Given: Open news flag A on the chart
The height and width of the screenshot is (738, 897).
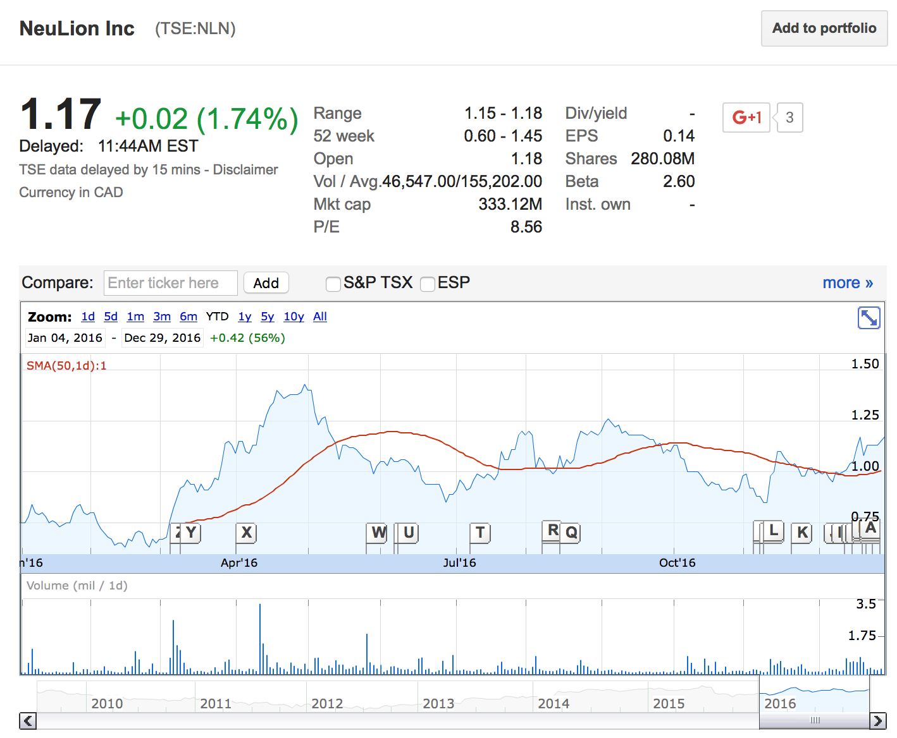Looking at the screenshot, I should (871, 528).
